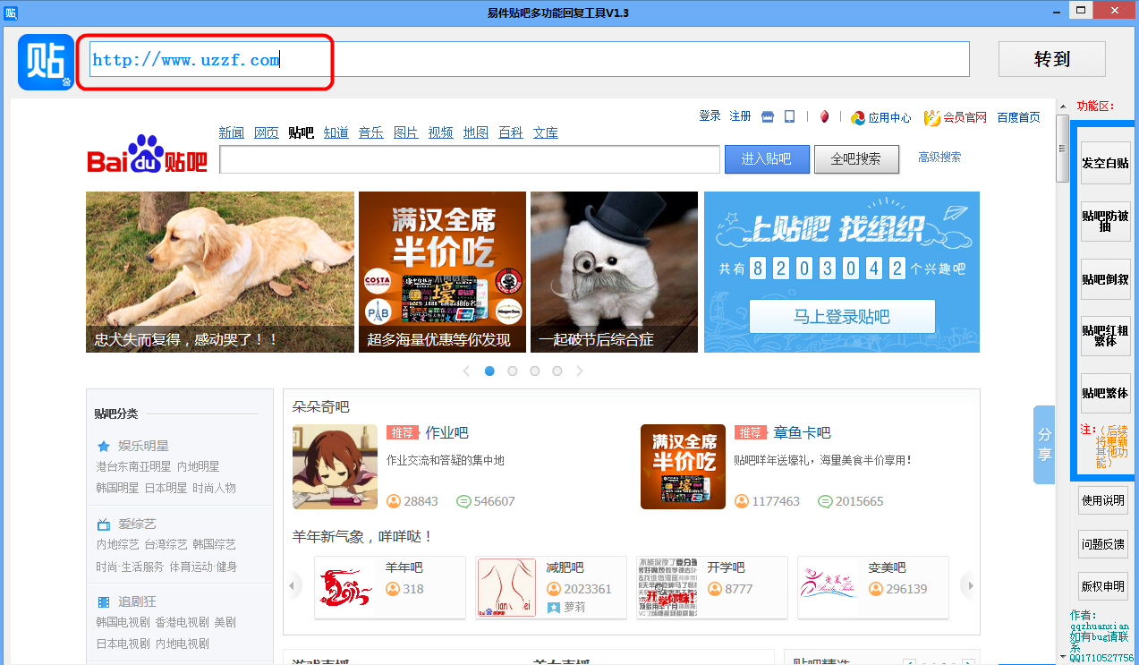
Task: Select the second carousel dot
Action: pos(513,371)
